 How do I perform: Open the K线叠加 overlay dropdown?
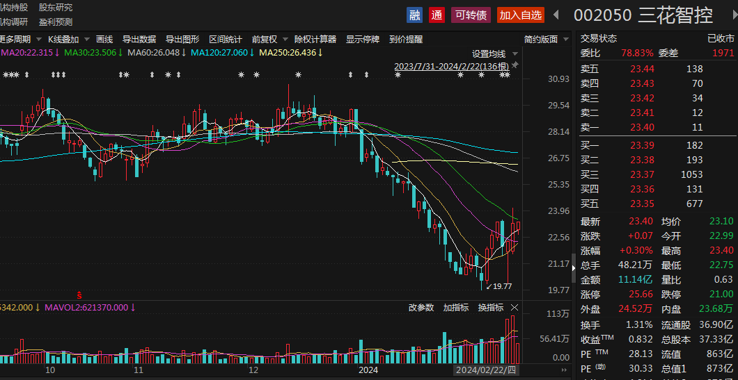point(68,39)
